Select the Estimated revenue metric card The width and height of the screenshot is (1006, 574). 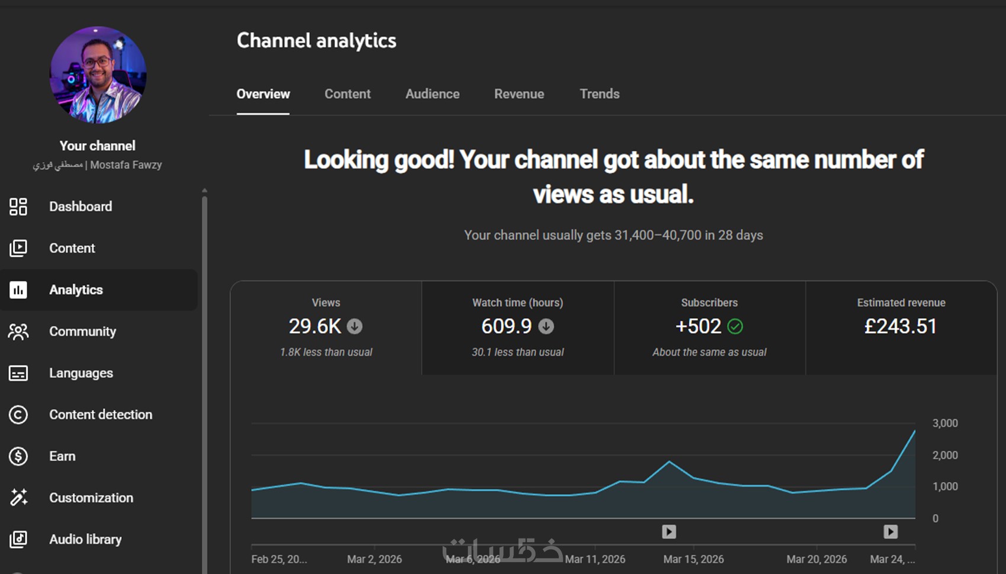pyautogui.click(x=901, y=328)
